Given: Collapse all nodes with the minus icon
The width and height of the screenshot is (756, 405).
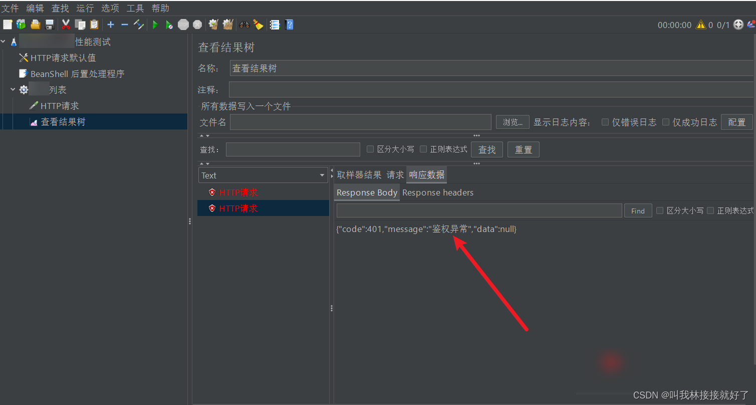Looking at the screenshot, I should pyautogui.click(x=125, y=24).
